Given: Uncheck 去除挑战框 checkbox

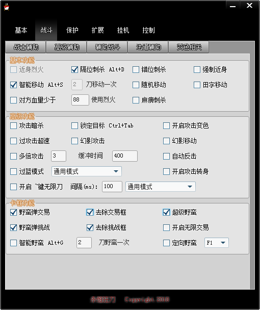Looking at the screenshot, I should [90, 227].
